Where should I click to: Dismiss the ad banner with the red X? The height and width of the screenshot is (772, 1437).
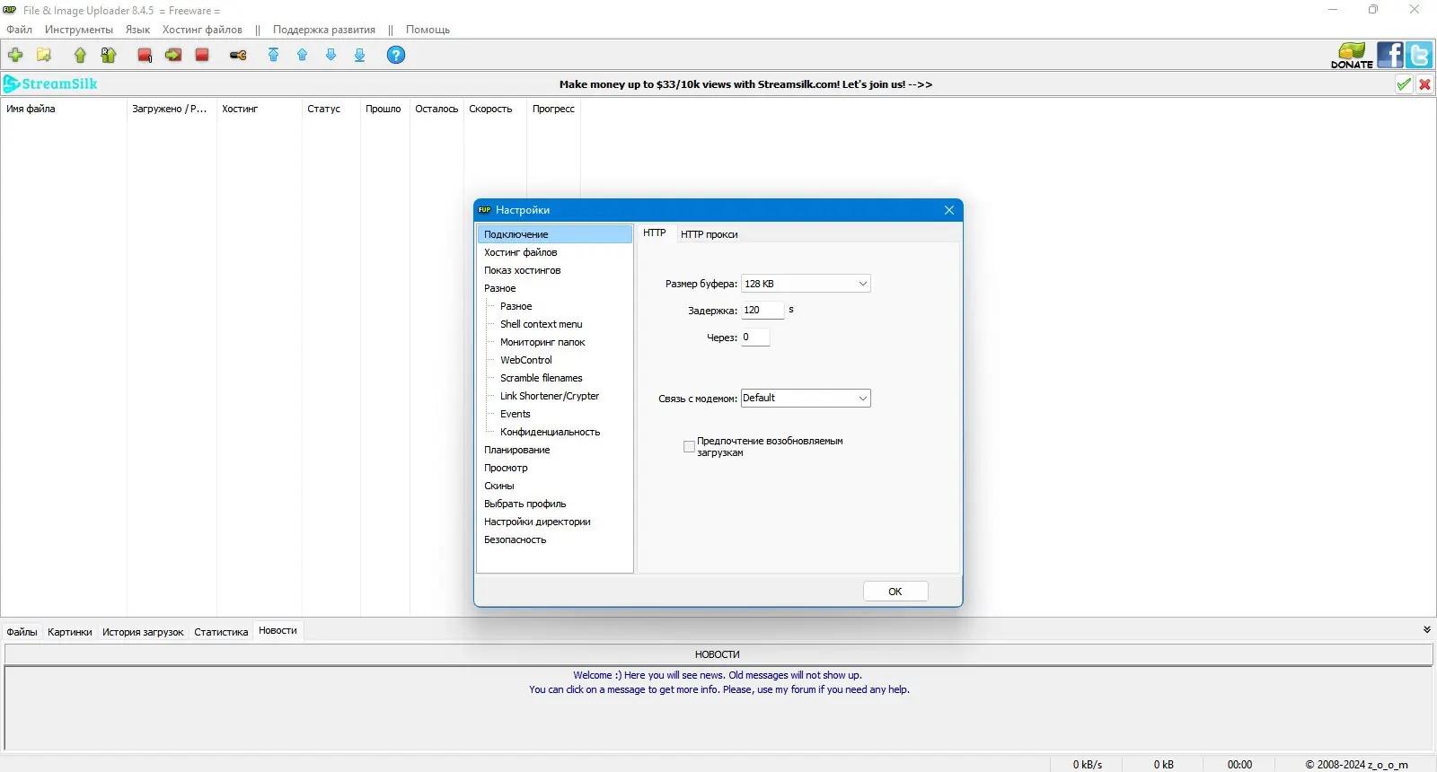coord(1424,84)
